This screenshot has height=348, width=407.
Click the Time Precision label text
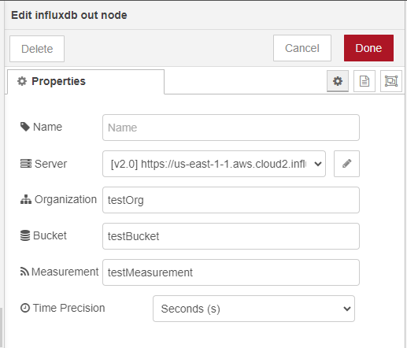point(68,308)
